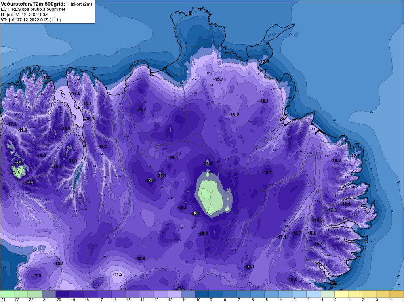The width and height of the screenshot is (404, 302).
Task: Select the dark blue legend swatch above -10
Action: tap(202, 294)
